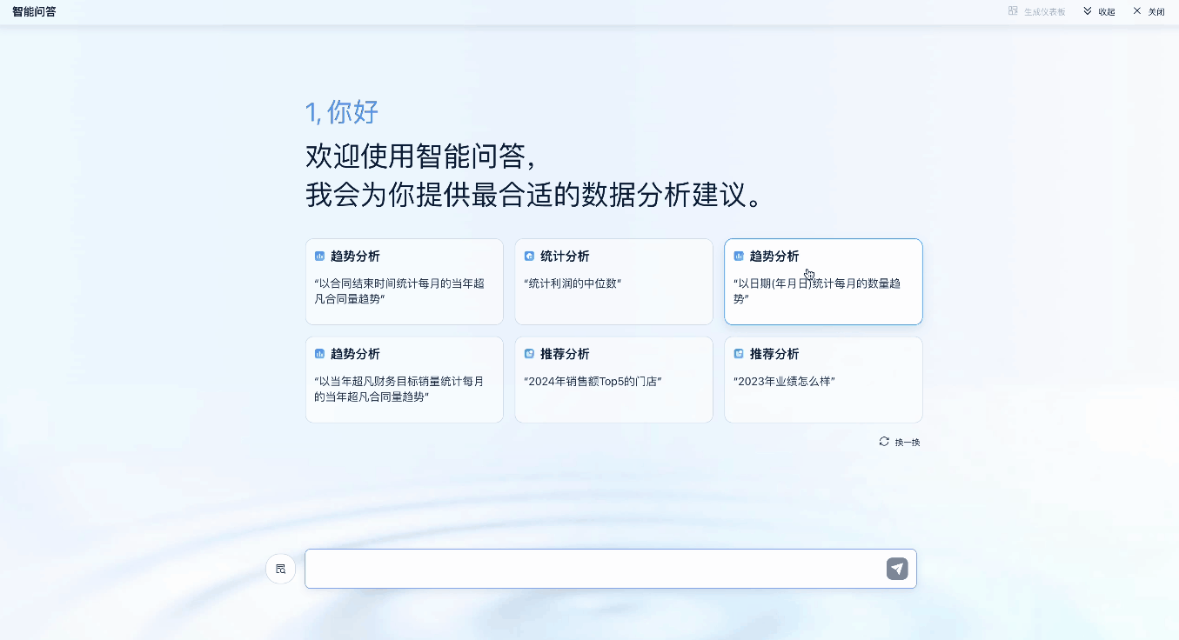Click the refresh icon next to 换一换
Viewport: 1179px width, 640px height.
pos(882,442)
